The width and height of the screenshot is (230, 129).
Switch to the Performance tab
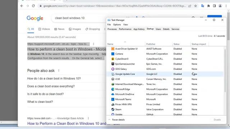125,29
